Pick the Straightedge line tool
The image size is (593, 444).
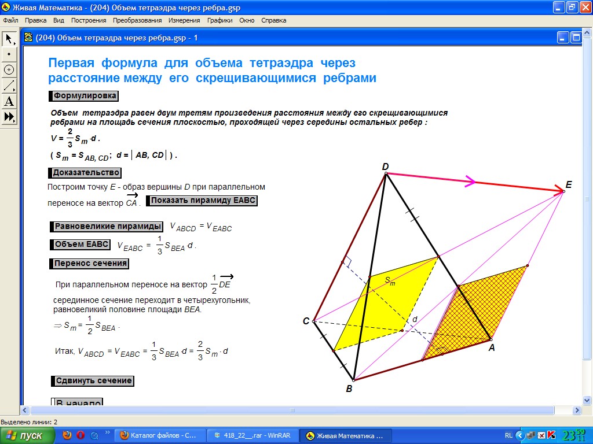pyautogui.click(x=9, y=86)
